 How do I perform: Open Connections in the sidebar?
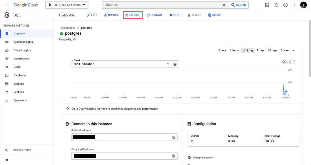(27, 59)
